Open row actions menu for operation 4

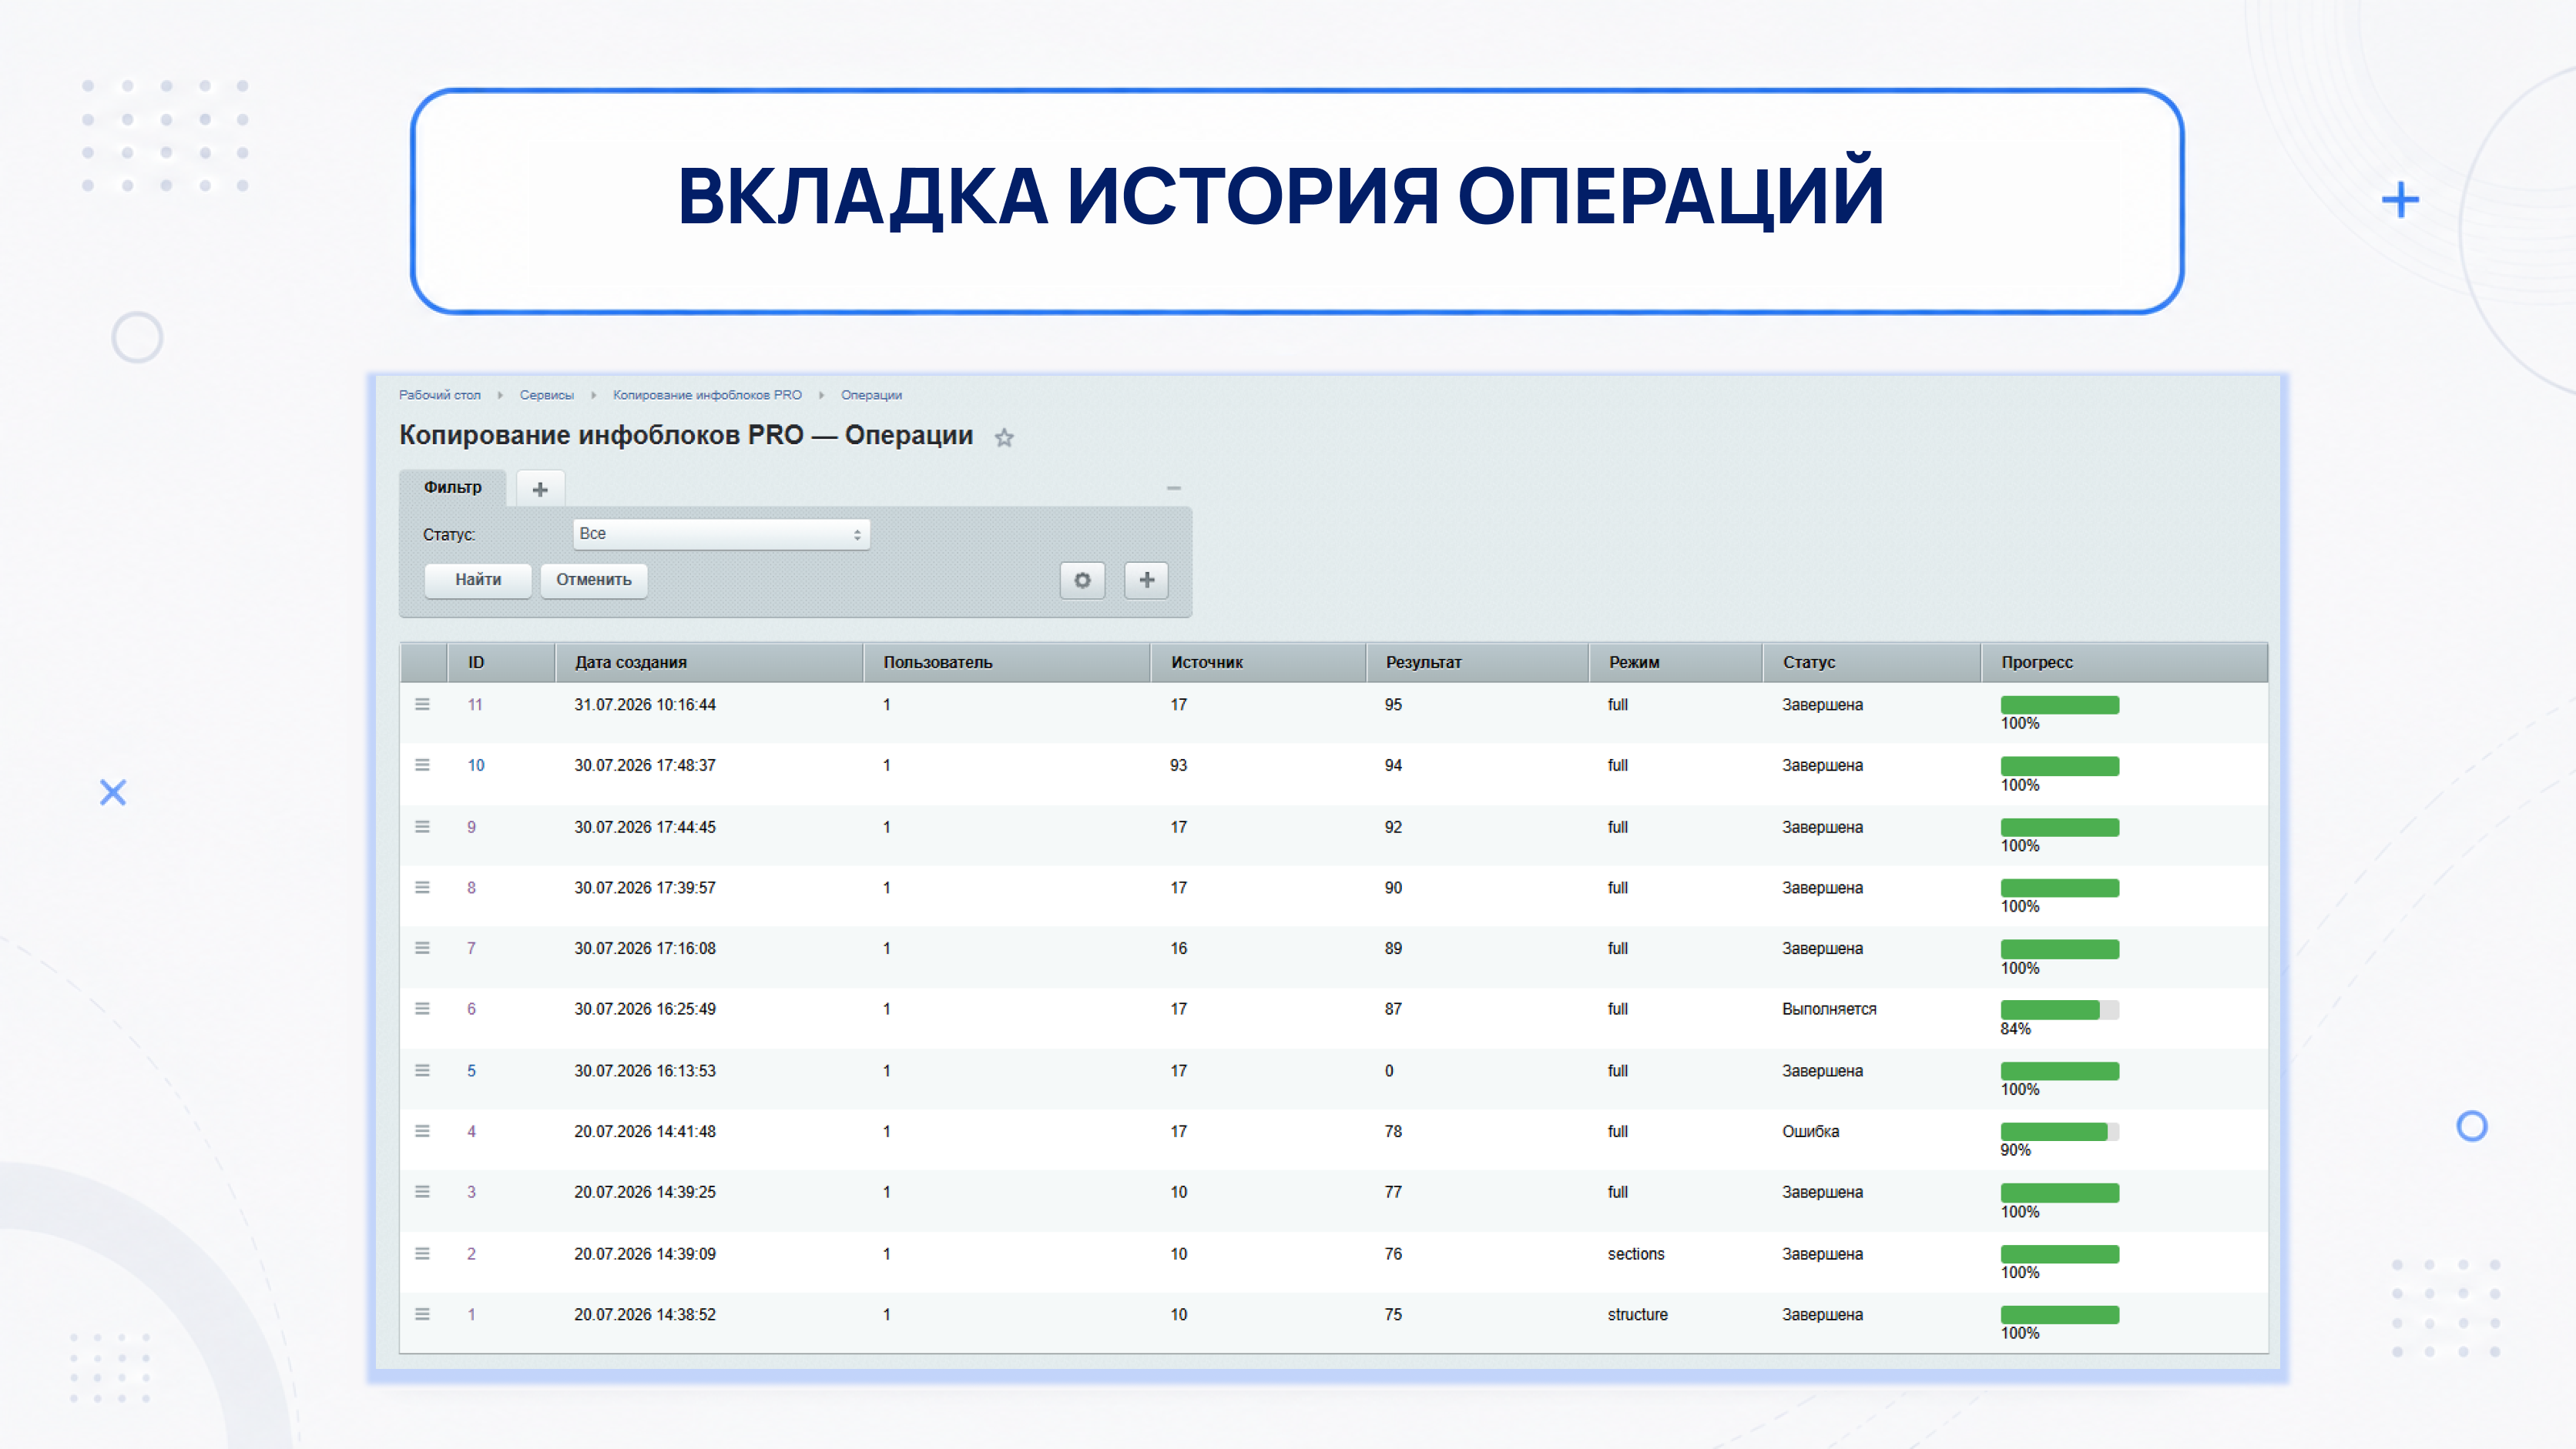[422, 1133]
